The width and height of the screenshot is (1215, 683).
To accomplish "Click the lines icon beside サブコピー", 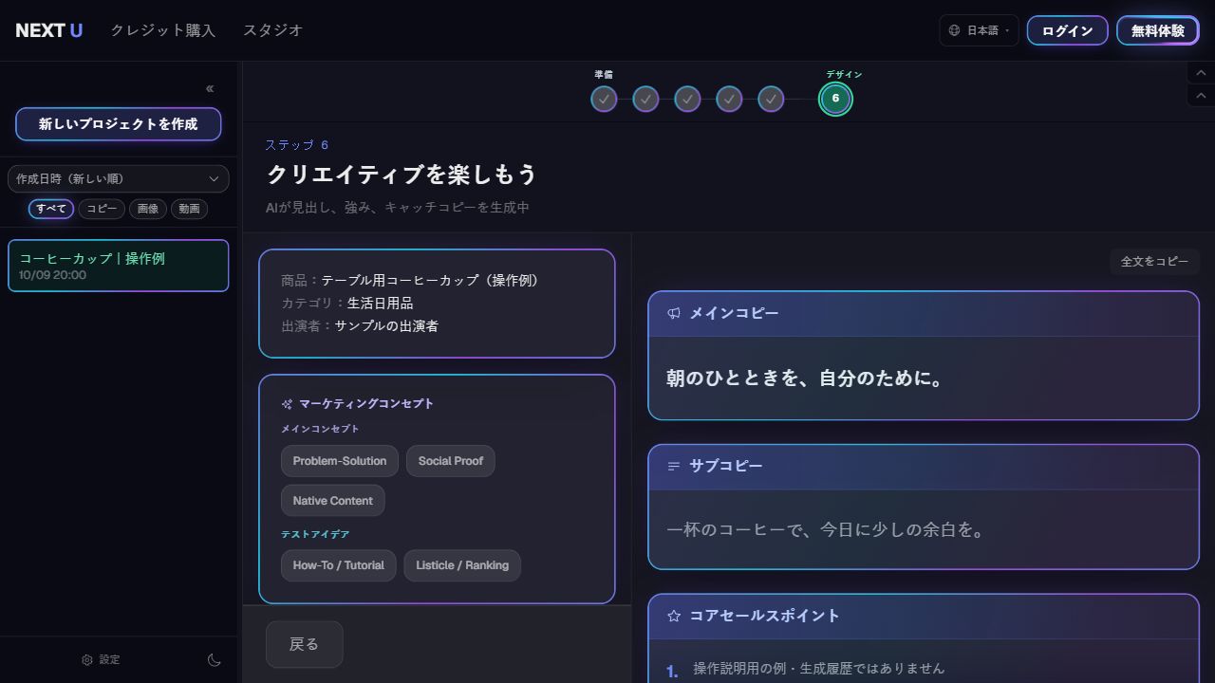I will (674, 466).
